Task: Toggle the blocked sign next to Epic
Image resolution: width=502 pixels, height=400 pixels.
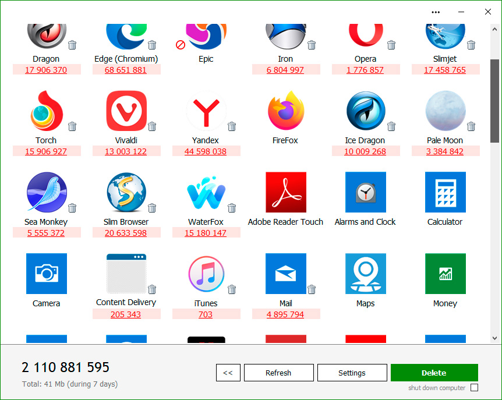Action: click(181, 45)
